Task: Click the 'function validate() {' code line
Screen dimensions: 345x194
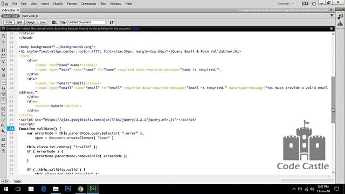Action: click(x=40, y=129)
